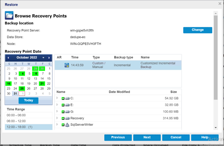Go to the next month in the calendar

(49, 58)
